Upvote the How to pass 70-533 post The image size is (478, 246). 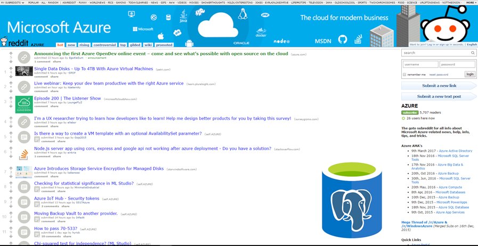(x=11, y=228)
